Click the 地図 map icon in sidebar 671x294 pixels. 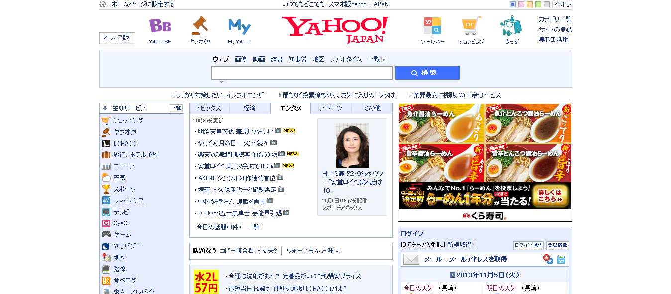coord(106,258)
